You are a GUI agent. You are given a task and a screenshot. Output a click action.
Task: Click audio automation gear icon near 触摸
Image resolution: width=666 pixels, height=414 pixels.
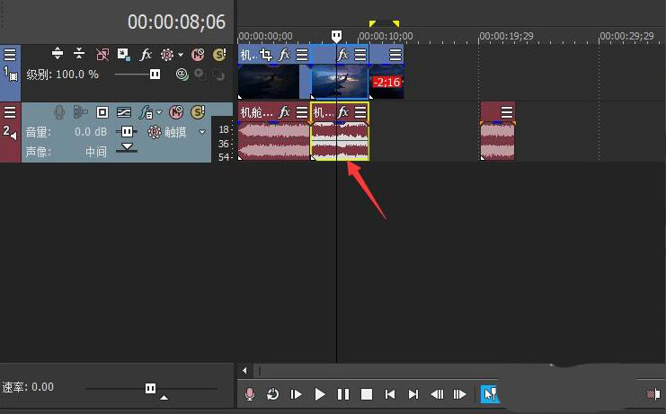(x=155, y=132)
